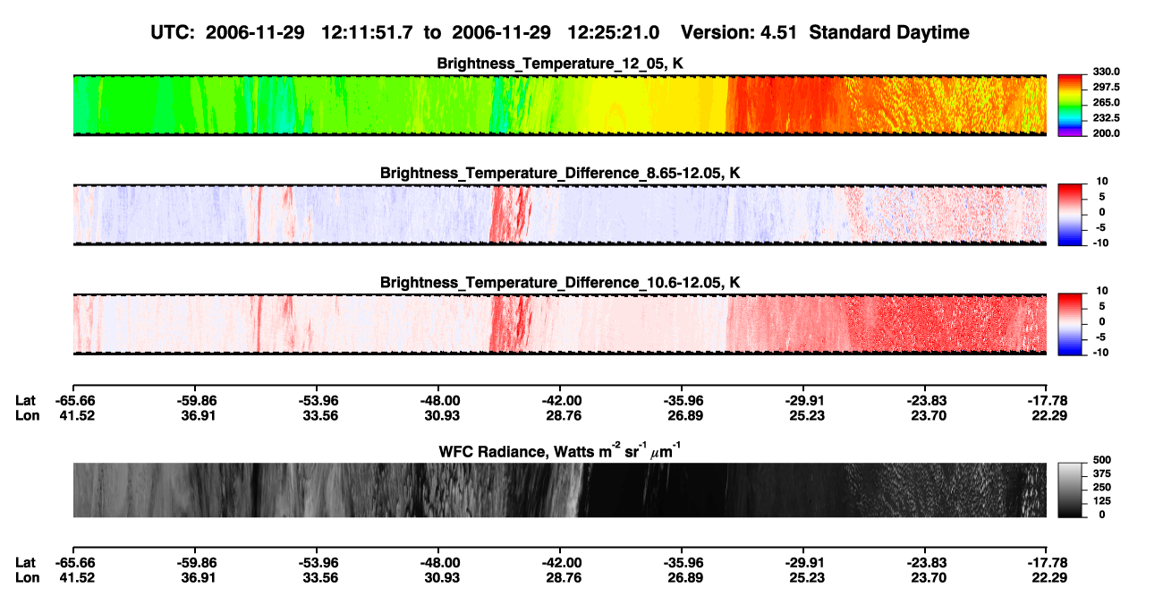Click the end time 12:25:21.0 in header
This screenshot has width=1163, height=597.
point(615,32)
